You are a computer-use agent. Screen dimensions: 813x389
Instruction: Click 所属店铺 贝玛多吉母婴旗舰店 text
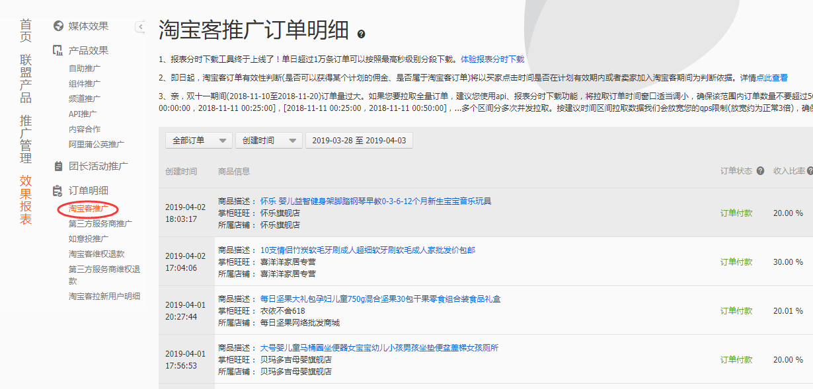275,371
